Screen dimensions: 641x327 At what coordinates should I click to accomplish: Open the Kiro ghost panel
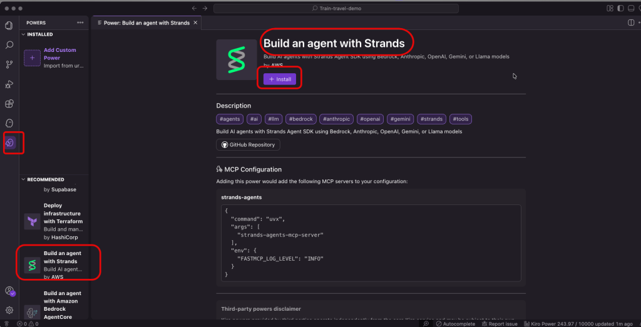coord(9,123)
